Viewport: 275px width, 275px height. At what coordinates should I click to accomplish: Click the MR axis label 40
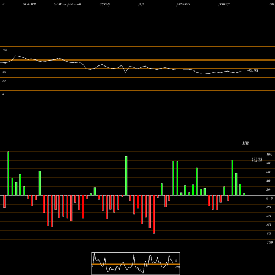pos(268,181)
